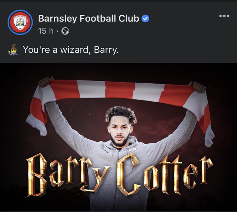
Task: Click the player's curly hair
Action: click(x=121, y=114)
